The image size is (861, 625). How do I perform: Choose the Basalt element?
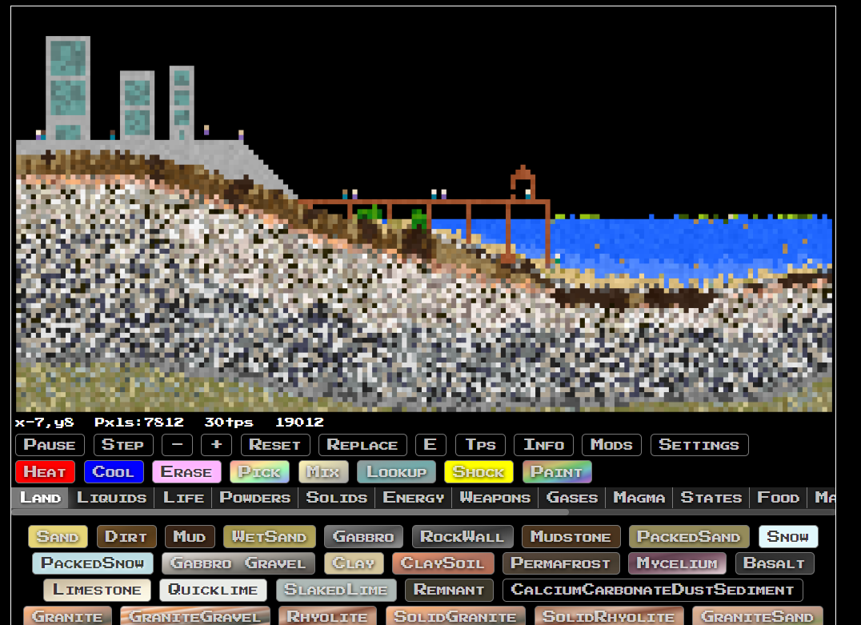tap(775, 563)
